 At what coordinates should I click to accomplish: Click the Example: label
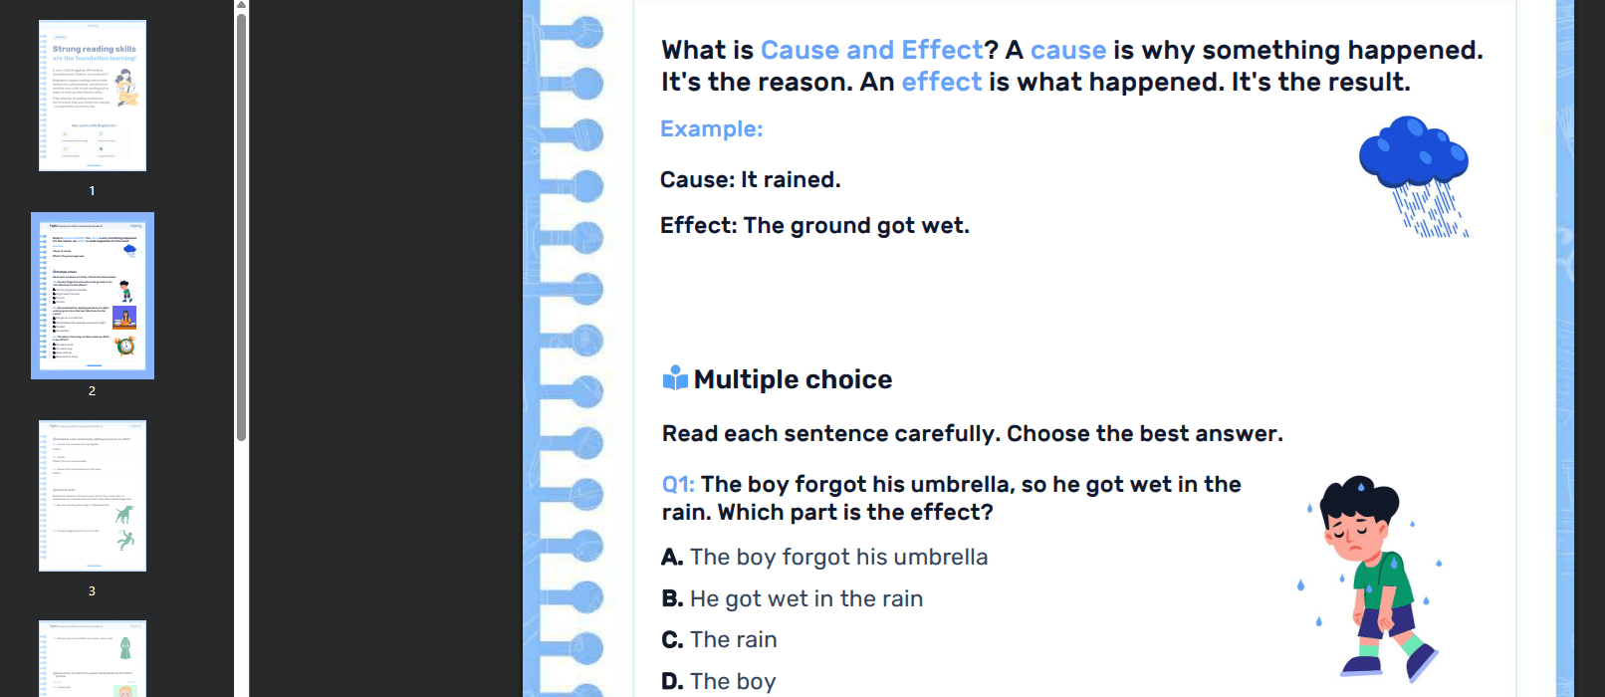tap(711, 128)
